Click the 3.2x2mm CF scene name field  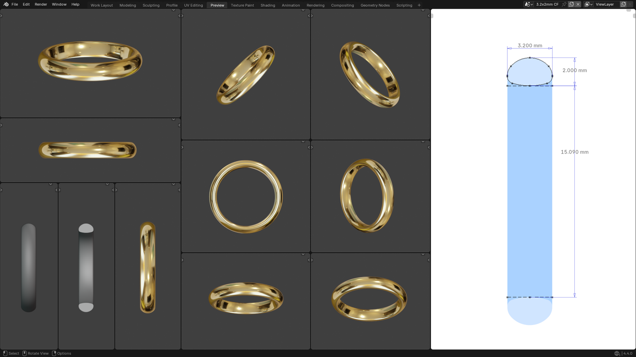pyautogui.click(x=547, y=4)
